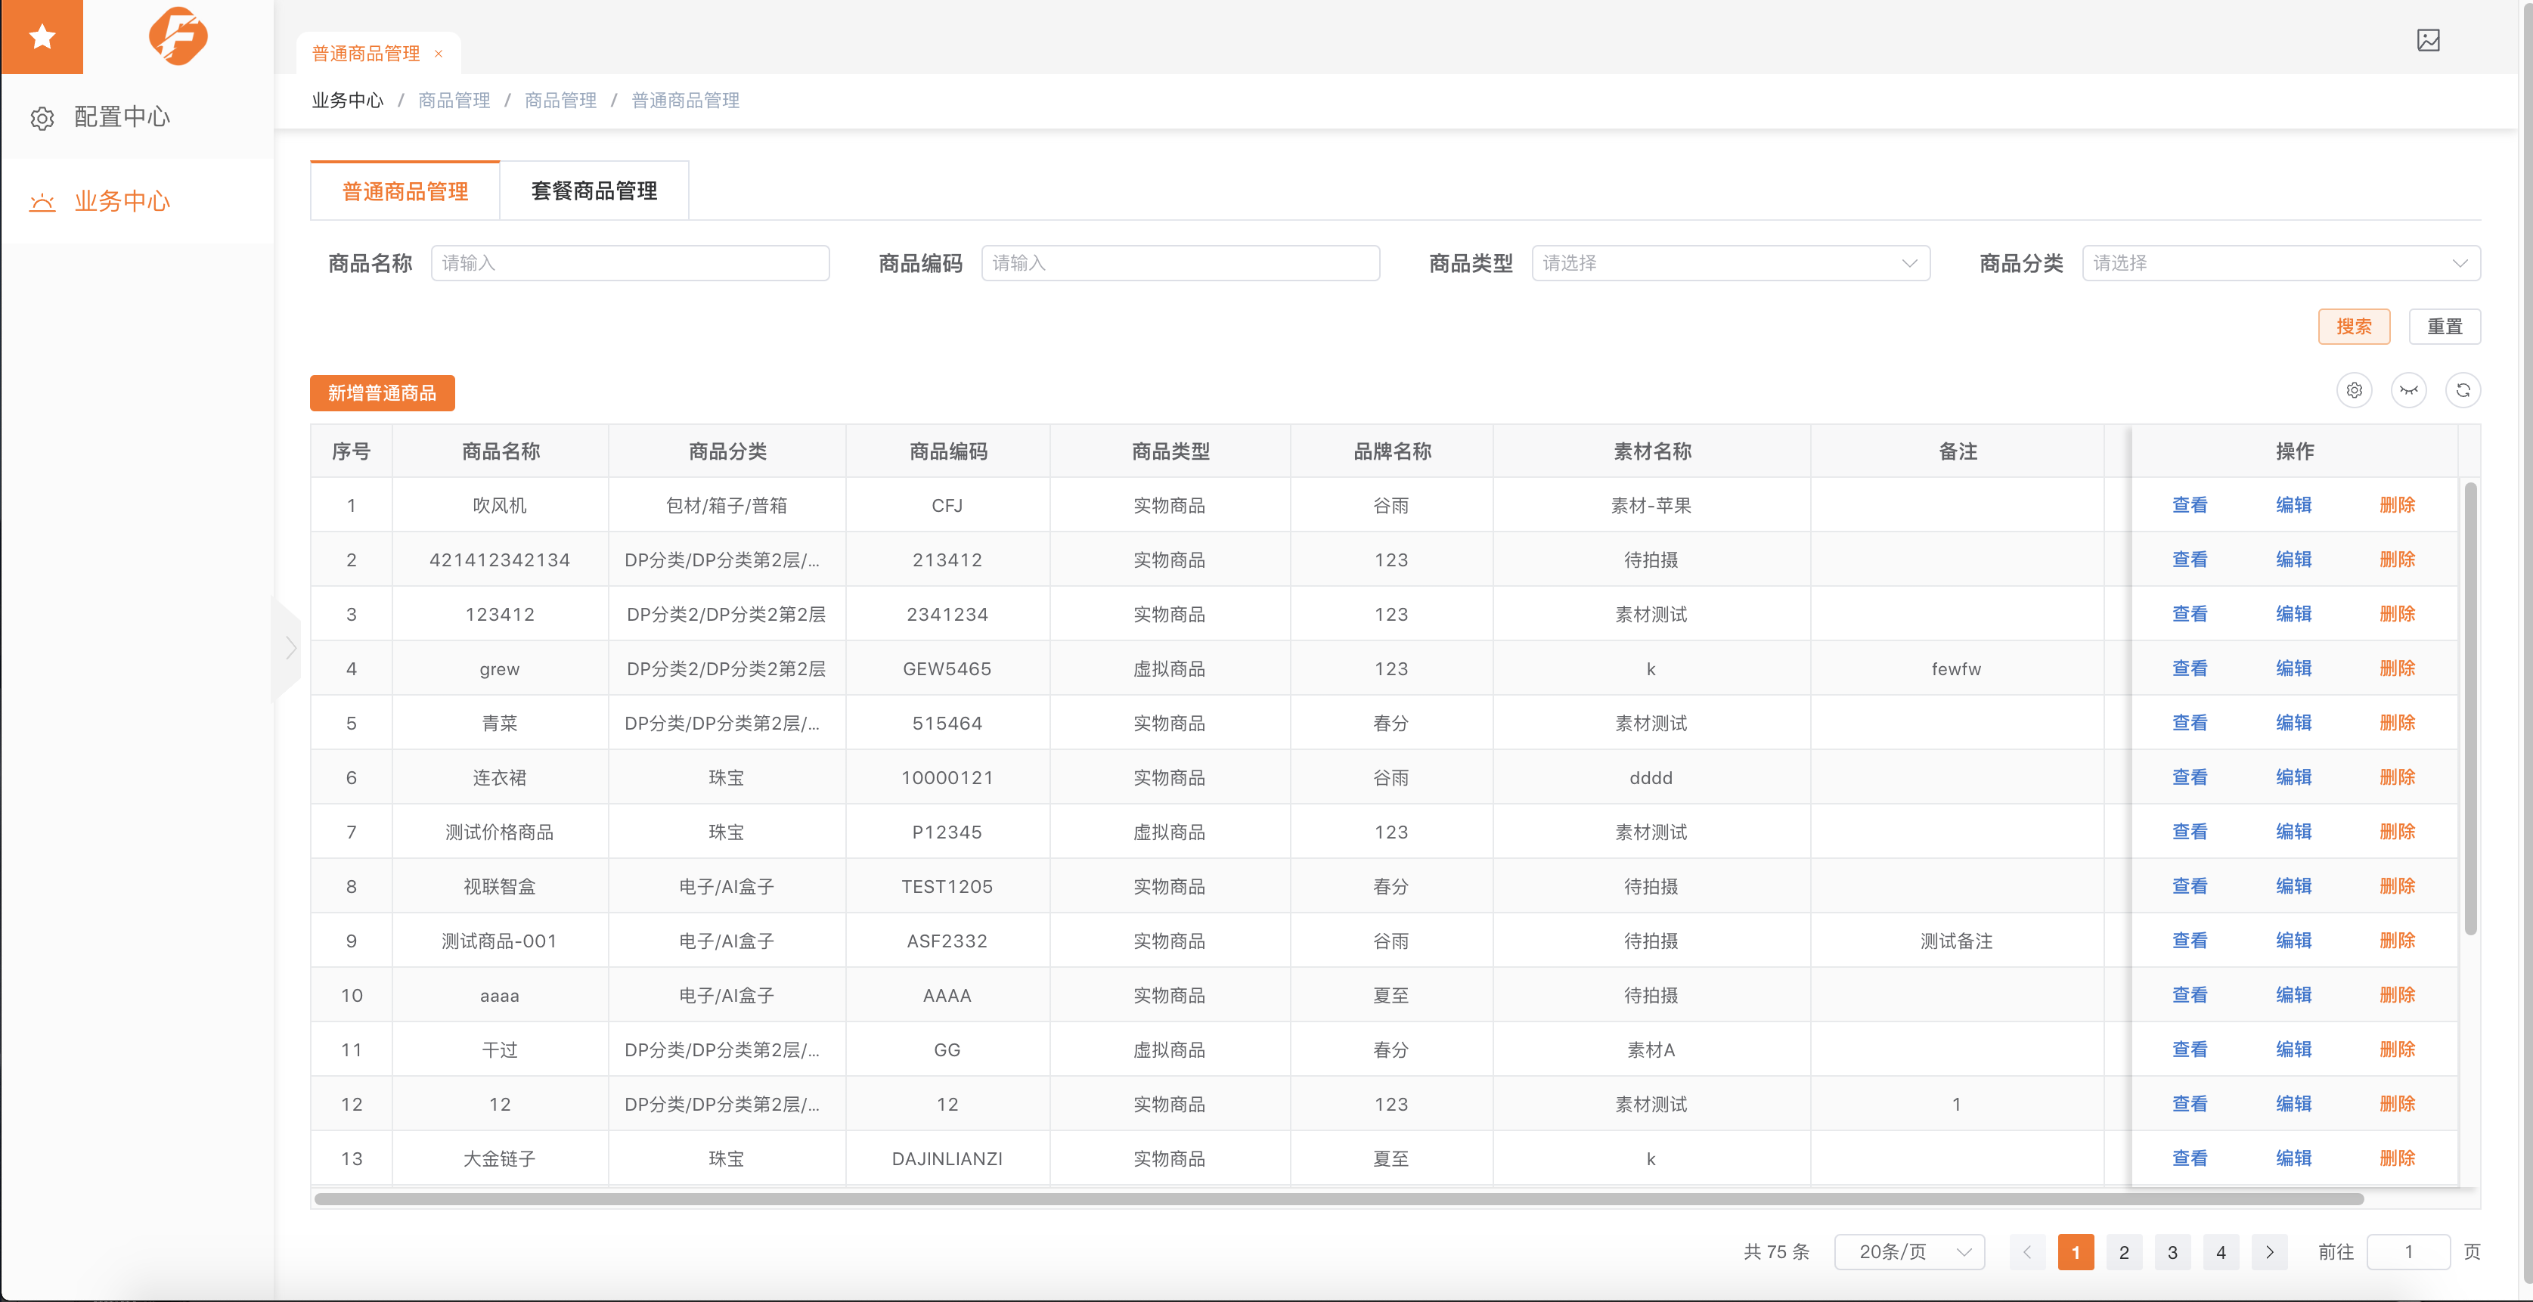Close the 普通商品管理 page tab
The width and height of the screenshot is (2533, 1302).
439,54
